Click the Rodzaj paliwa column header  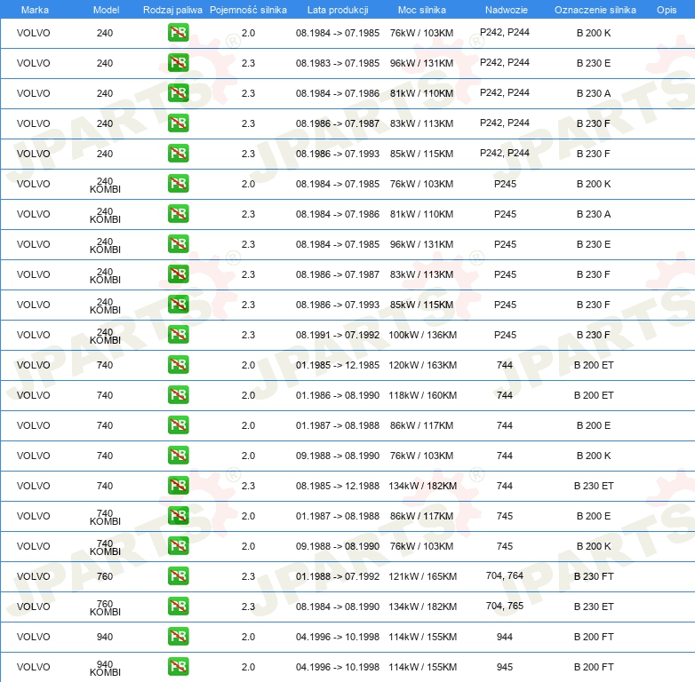click(x=172, y=9)
